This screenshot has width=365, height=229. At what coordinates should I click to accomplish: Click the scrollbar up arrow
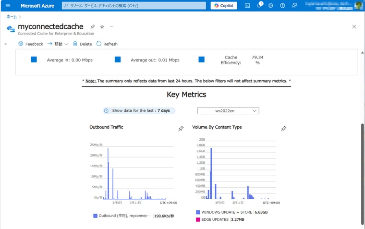pyautogui.click(x=362, y=53)
